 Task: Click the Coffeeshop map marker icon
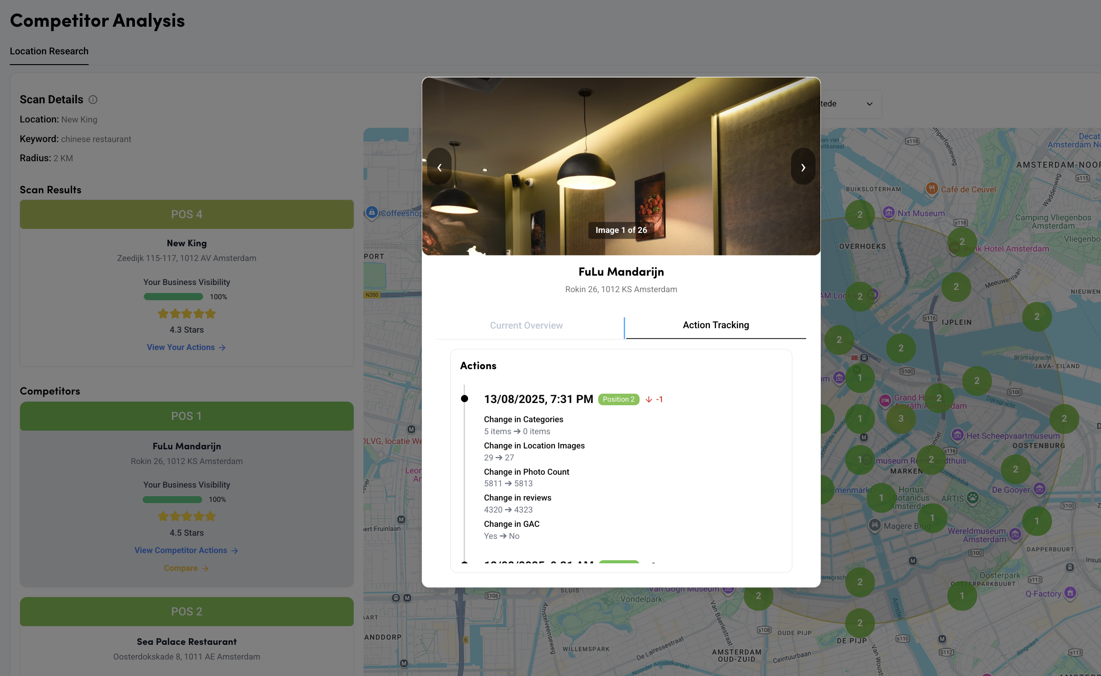point(371,212)
